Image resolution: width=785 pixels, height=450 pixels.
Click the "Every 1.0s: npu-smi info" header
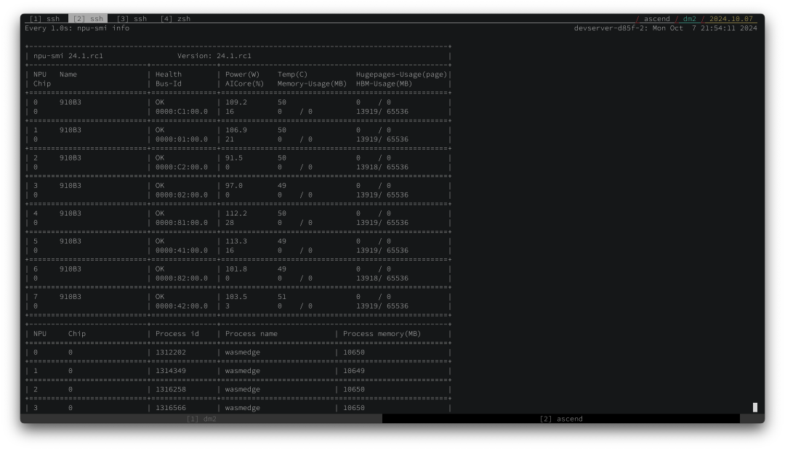tap(77, 28)
